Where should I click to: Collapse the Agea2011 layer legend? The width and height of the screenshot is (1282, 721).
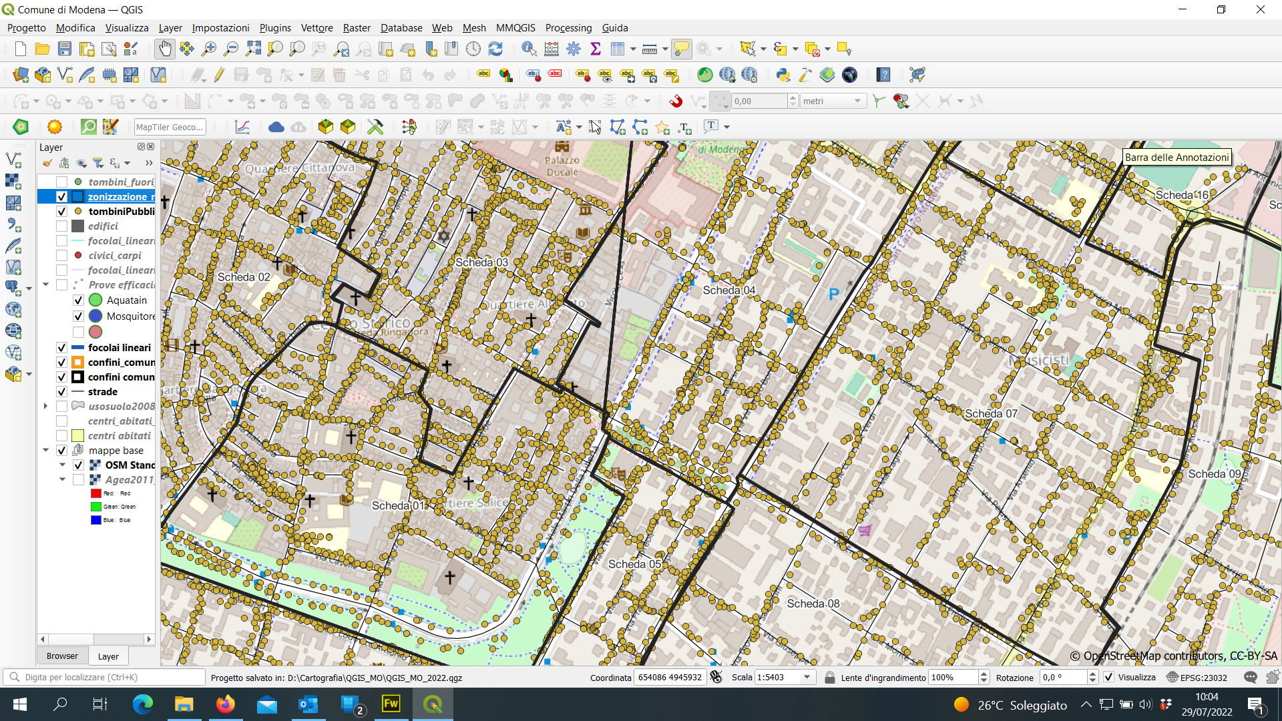coord(62,479)
